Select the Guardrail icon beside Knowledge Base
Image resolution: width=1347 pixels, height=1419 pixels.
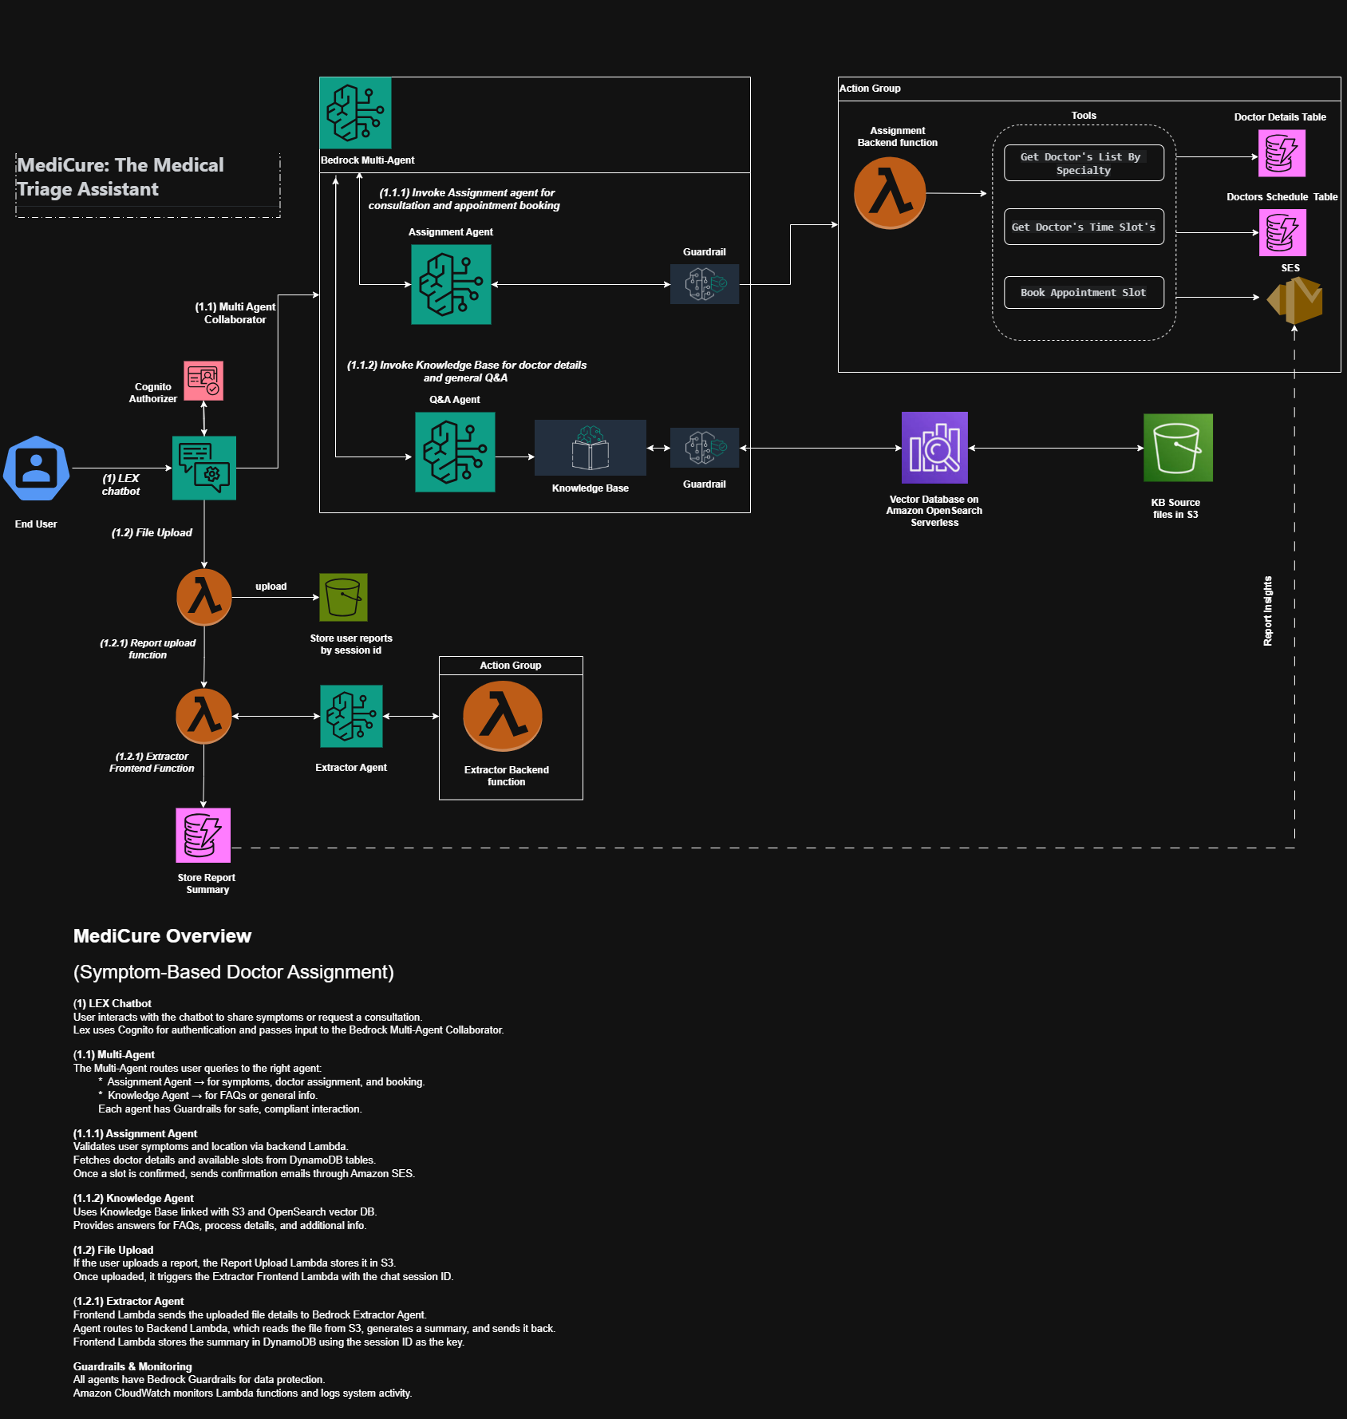click(705, 448)
